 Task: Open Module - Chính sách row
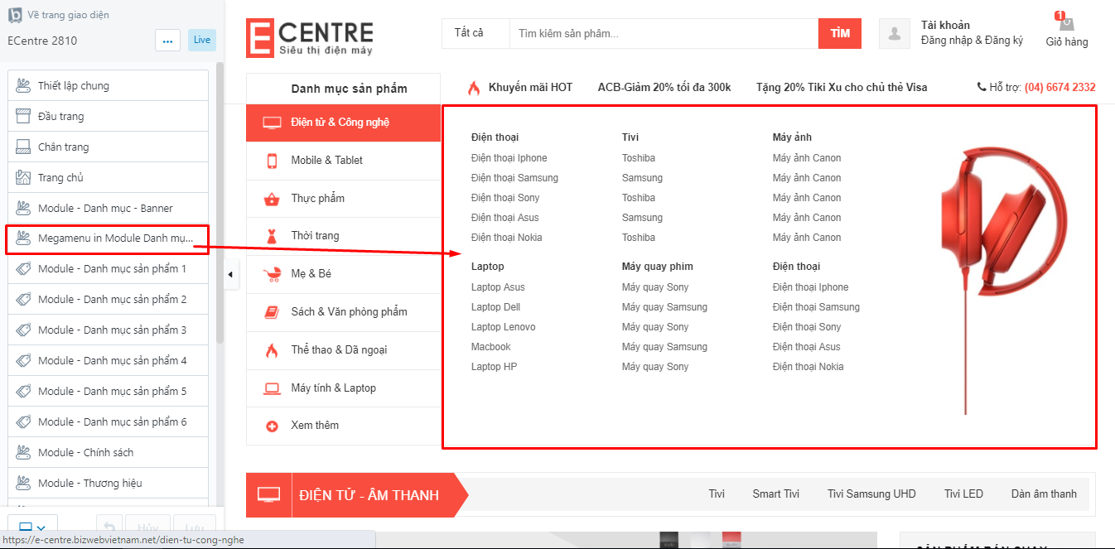click(x=108, y=453)
